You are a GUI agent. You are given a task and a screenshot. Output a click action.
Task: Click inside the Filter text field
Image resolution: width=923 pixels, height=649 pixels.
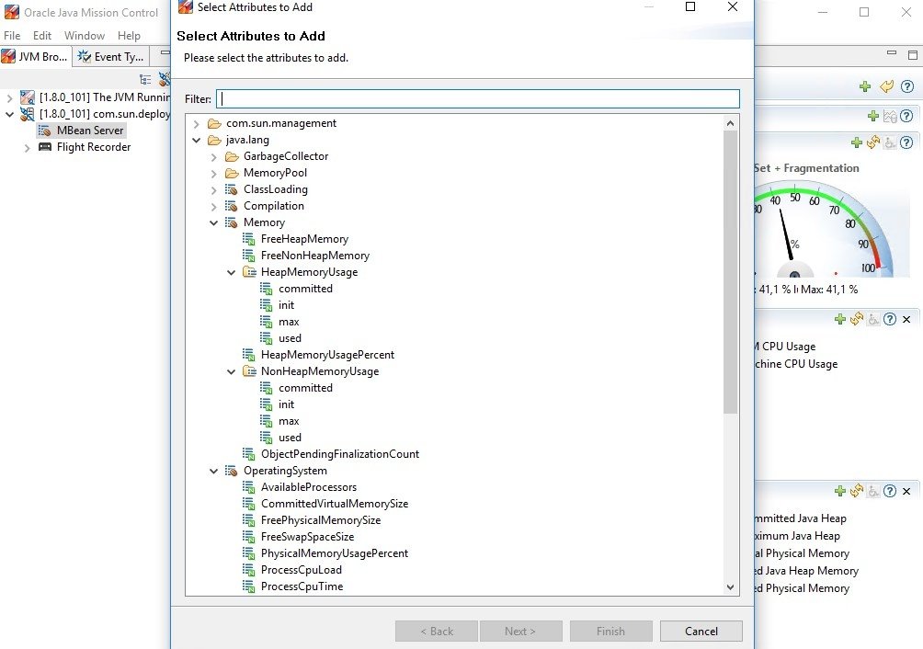[x=478, y=99]
